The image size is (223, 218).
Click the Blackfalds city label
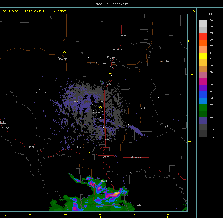pyautogui.click(x=114, y=58)
